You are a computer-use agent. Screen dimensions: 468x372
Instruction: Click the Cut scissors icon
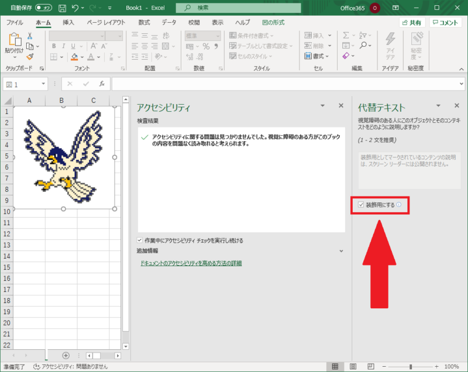[x=30, y=36]
